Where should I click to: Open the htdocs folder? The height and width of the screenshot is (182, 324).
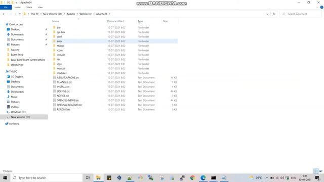click(60, 45)
